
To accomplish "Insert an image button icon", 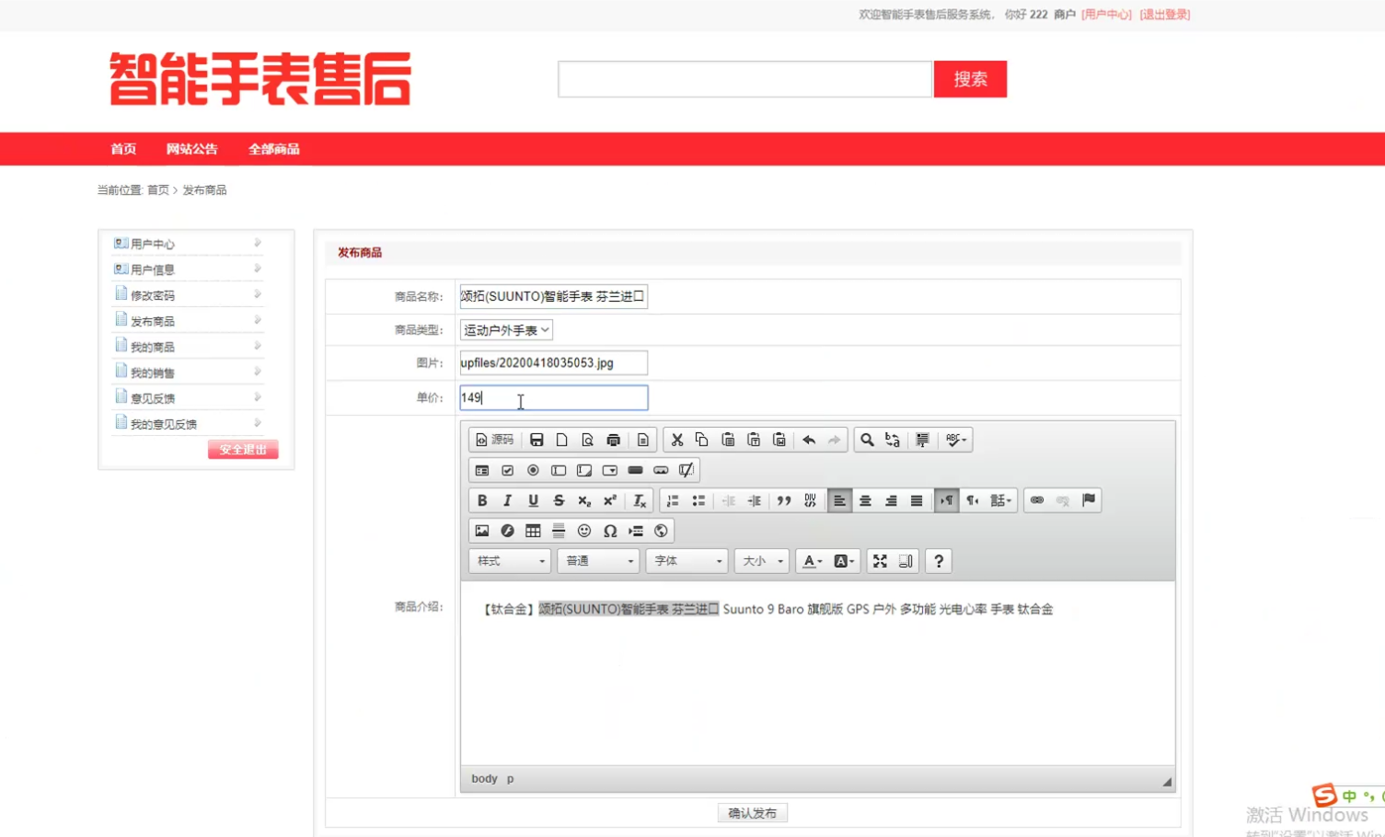I will pos(661,470).
